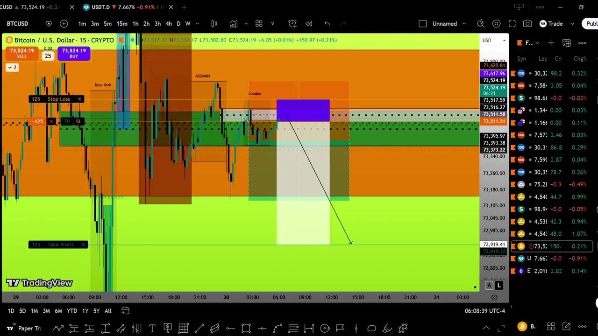Expand the Trade button dropdown

[x=572, y=24]
